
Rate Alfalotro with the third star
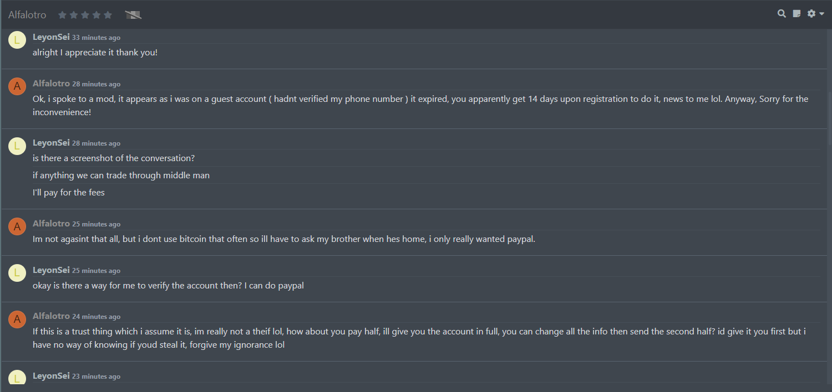point(85,15)
